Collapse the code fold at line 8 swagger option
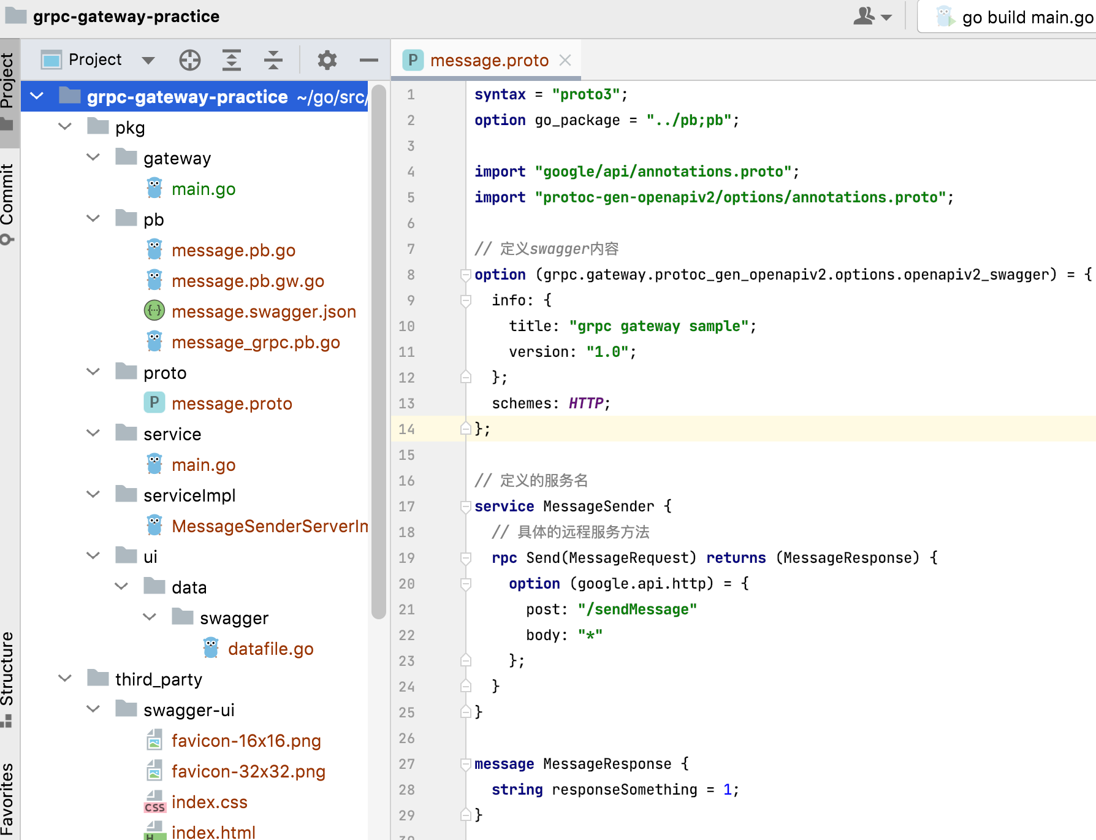 [465, 275]
